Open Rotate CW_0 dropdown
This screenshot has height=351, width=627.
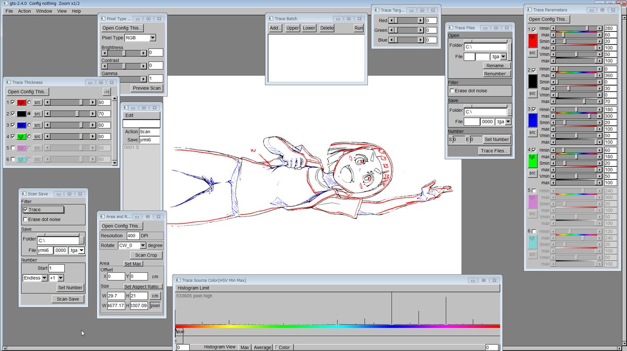tap(143, 245)
